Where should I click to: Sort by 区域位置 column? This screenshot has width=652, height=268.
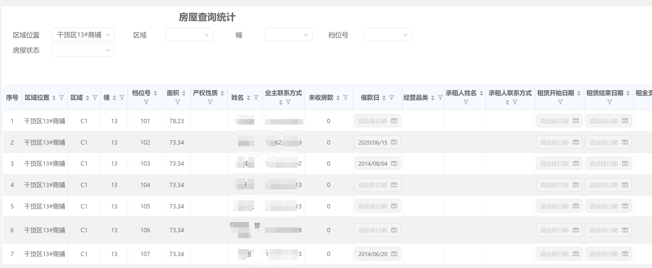(54, 98)
